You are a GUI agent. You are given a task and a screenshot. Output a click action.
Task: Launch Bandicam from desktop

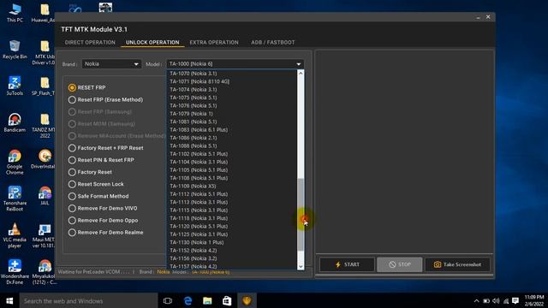pyautogui.click(x=15, y=122)
